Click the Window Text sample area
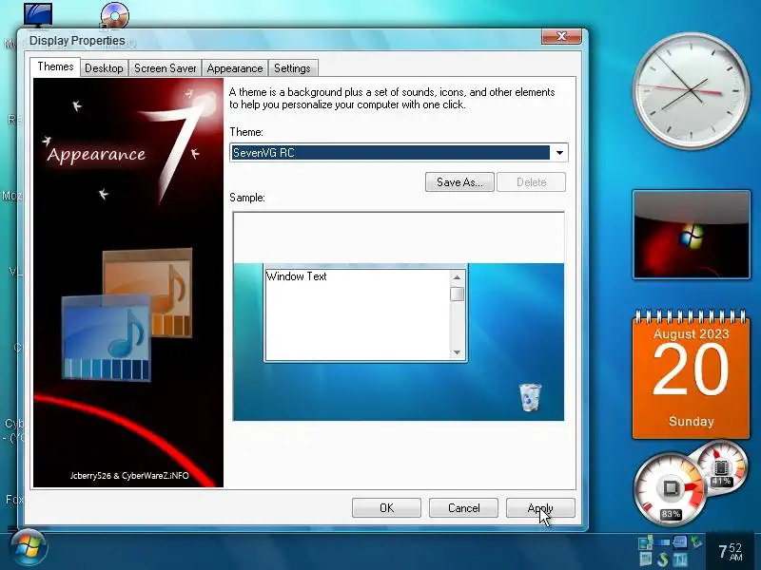761x570 pixels. point(358,315)
